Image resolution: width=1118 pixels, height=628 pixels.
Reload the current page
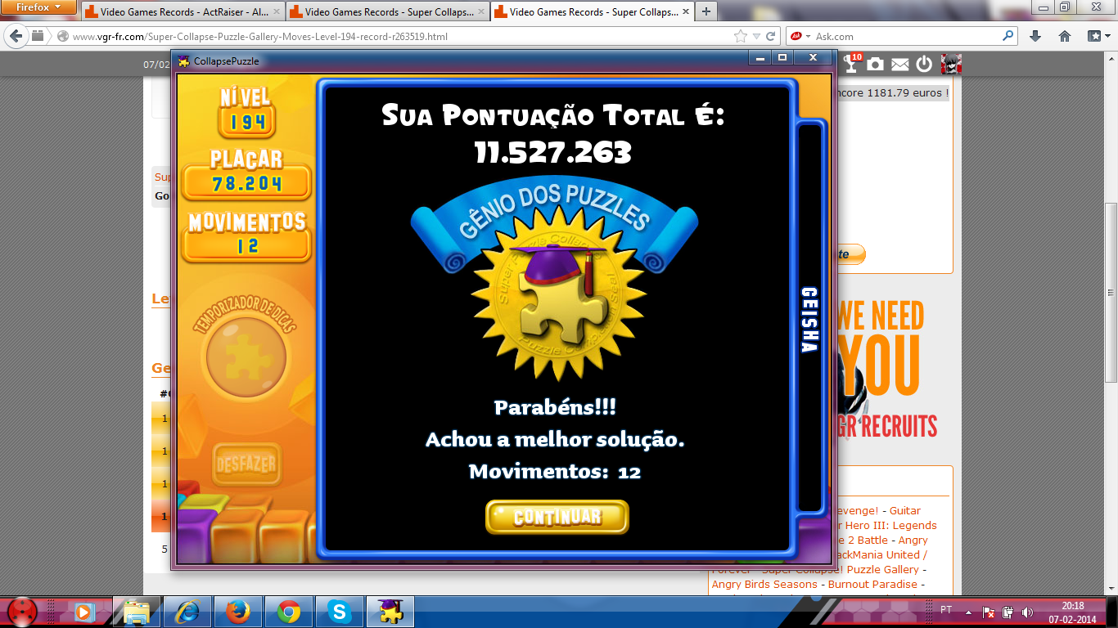tap(770, 36)
